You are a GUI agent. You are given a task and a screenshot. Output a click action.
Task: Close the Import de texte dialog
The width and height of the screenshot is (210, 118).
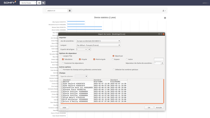[164, 34]
